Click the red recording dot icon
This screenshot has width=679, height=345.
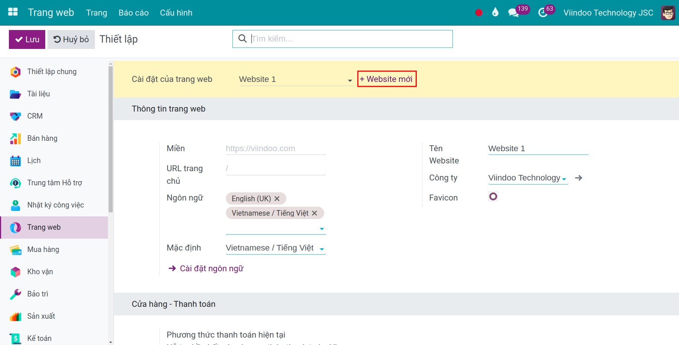click(479, 13)
